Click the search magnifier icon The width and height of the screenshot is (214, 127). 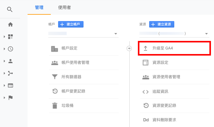coord(10,9)
